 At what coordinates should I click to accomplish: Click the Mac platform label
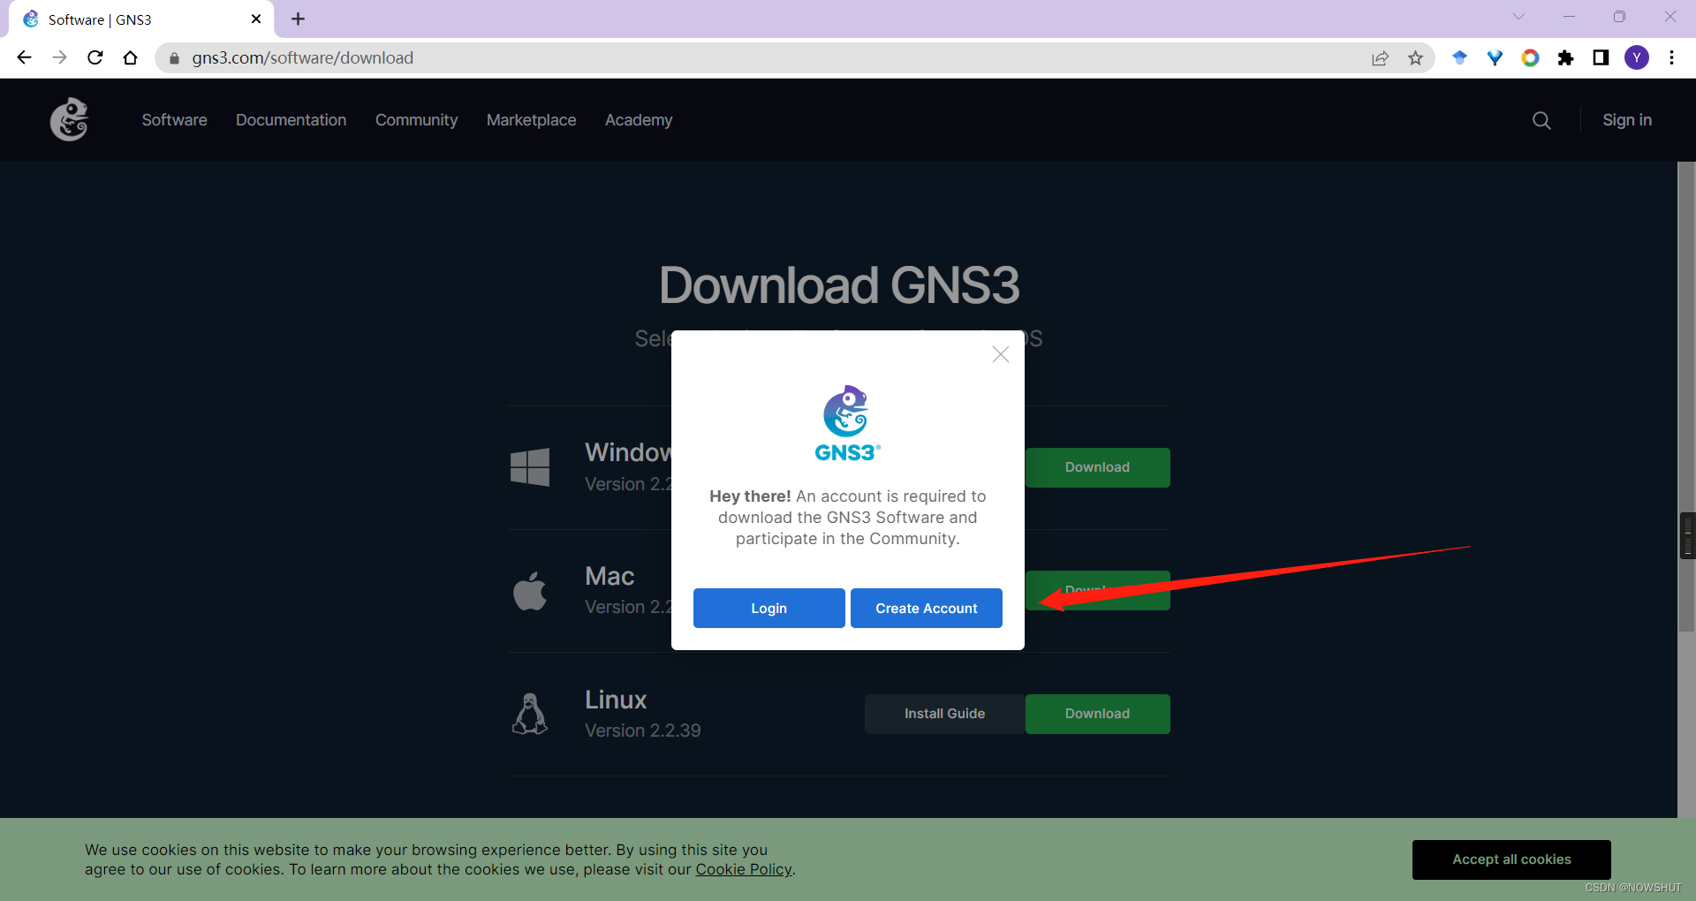coord(609,576)
